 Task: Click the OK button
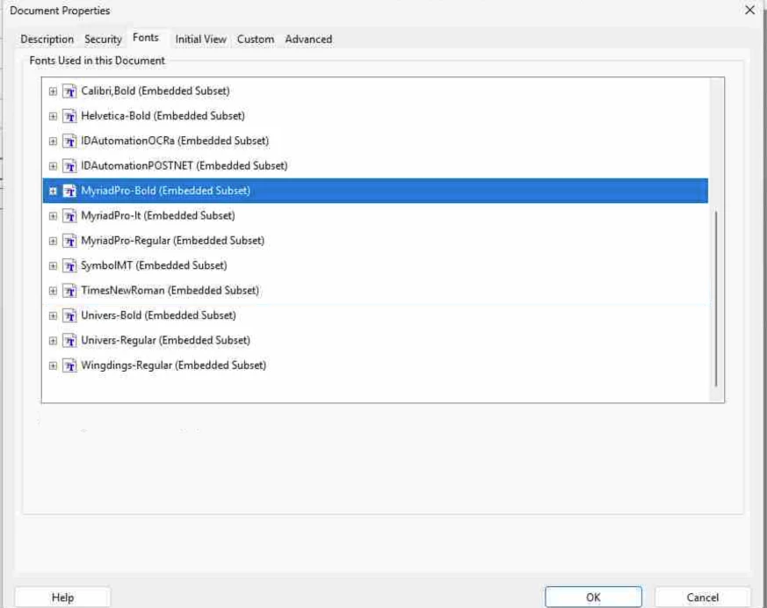pyautogui.click(x=593, y=597)
